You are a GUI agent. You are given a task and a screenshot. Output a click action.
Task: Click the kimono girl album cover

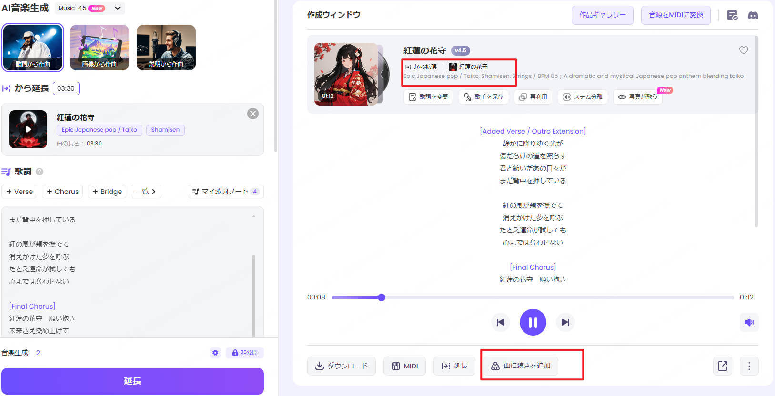(346, 74)
